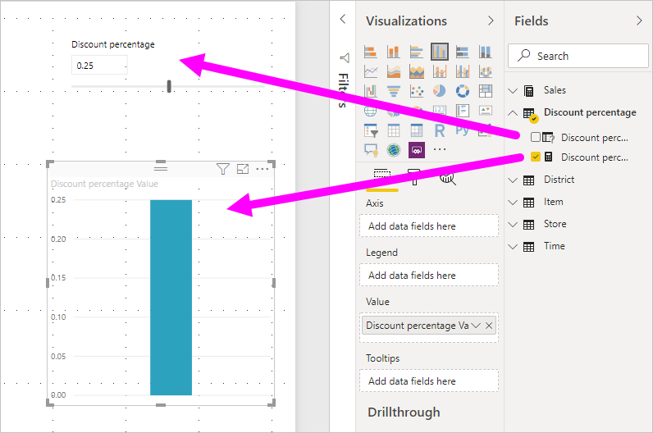Select the waterfall chart visualization
The height and width of the screenshot is (433, 653).
click(371, 91)
